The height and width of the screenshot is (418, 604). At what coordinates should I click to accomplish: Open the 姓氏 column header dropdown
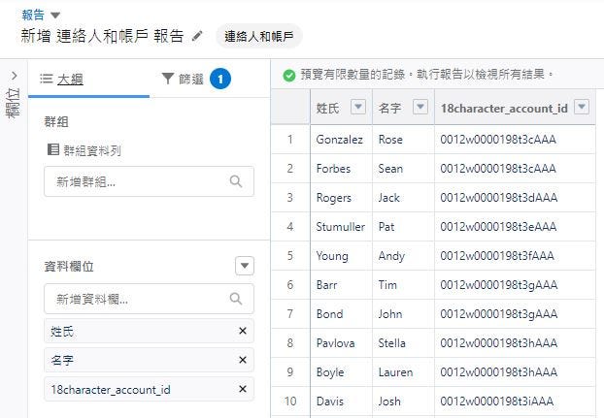[358, 107]
